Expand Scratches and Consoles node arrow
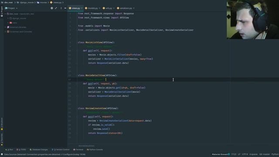Image resolution: width=279 pixels, height=157 pixels. 5,32
